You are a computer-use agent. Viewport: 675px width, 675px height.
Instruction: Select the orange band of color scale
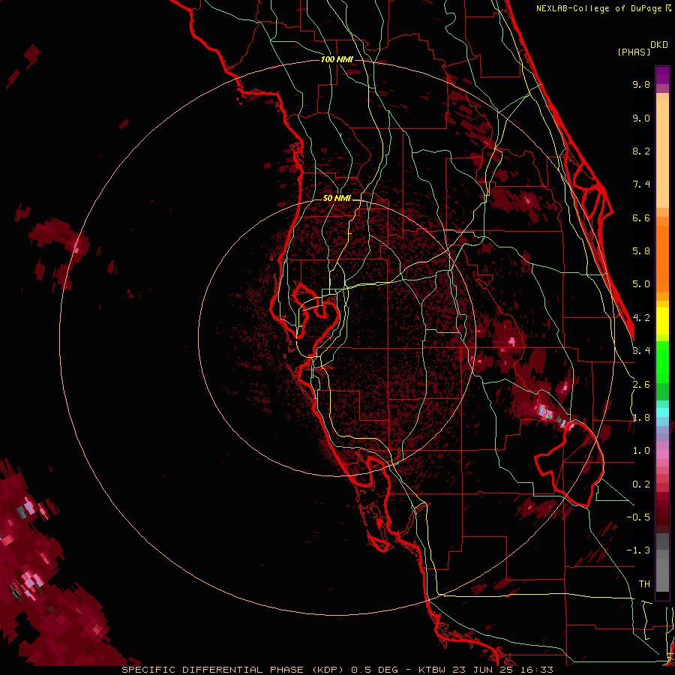[662, 259]
